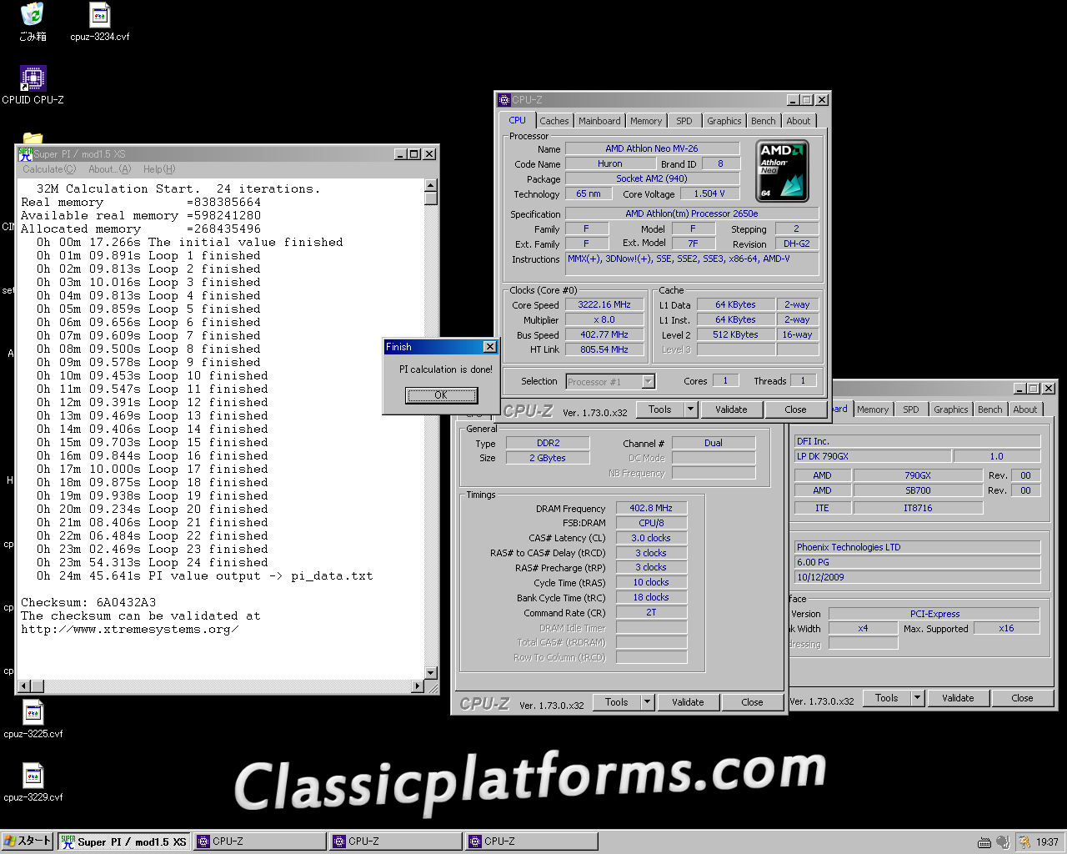
Task: Switch to the Bench tab in the top CPU-Z window
Action: (764, 121)
